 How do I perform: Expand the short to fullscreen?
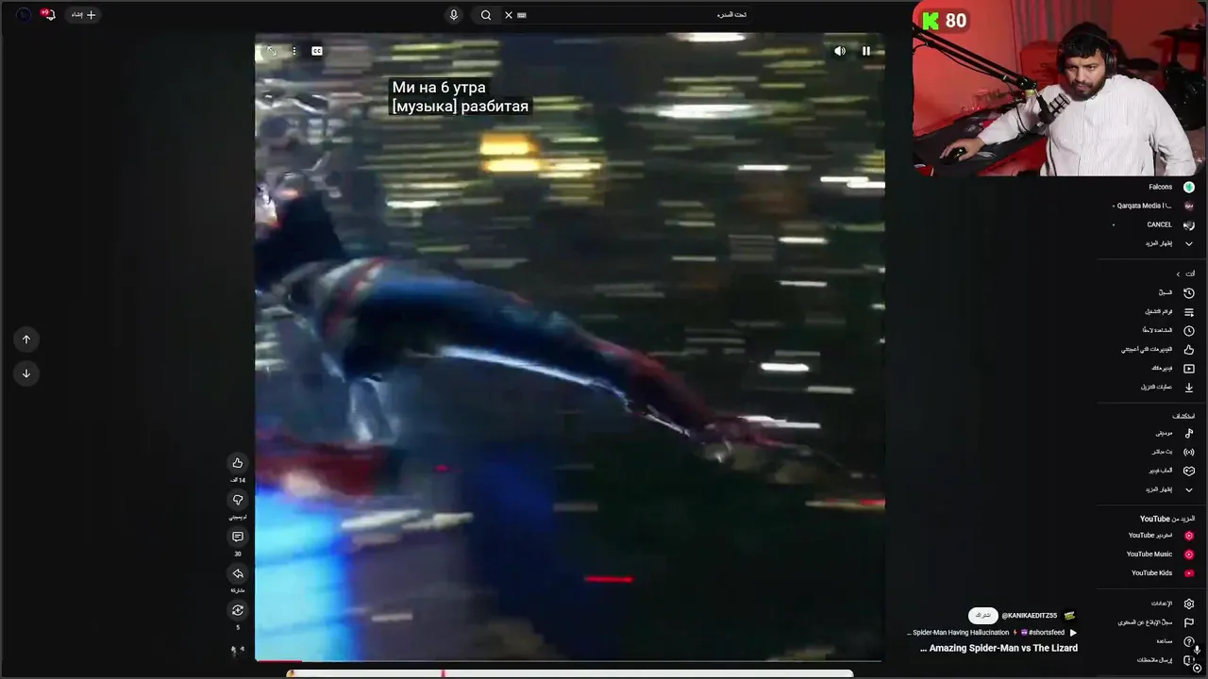(272, 51)
